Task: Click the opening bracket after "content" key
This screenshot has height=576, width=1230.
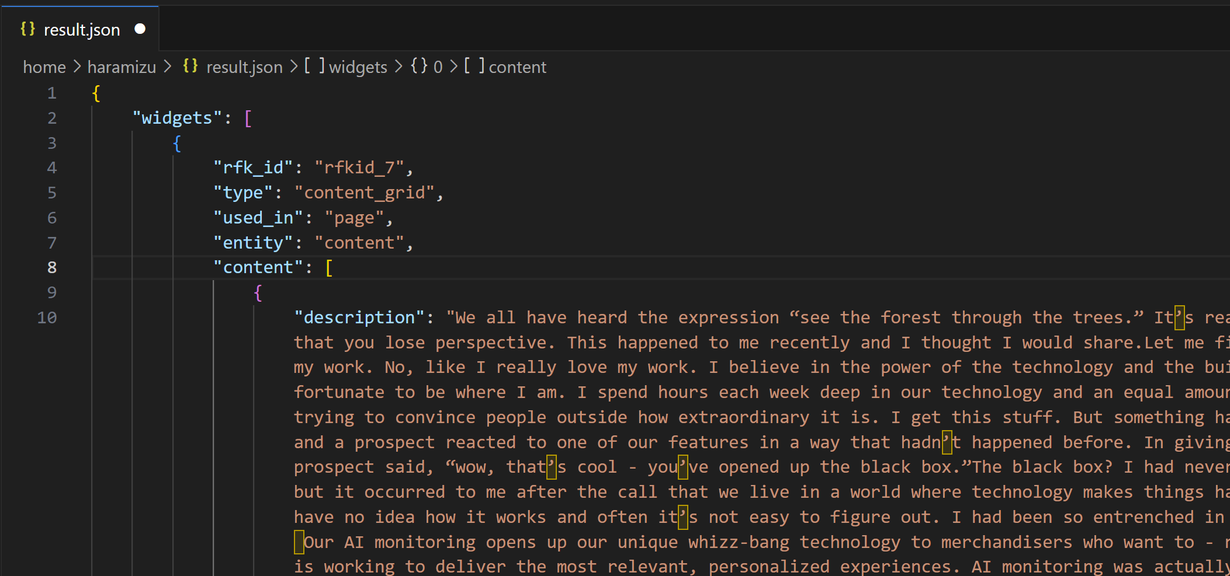Action: [x=329, y=268]
